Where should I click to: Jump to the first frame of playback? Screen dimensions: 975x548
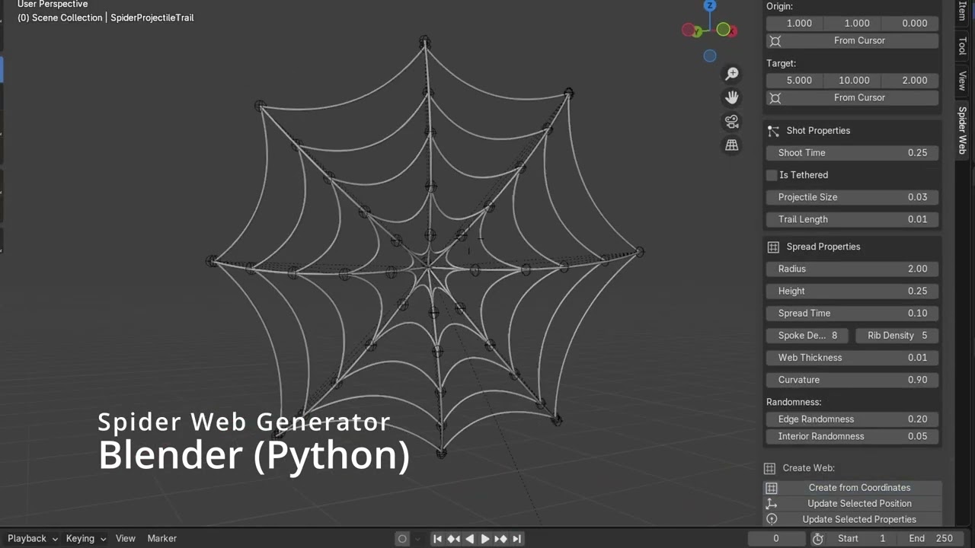tap(437, 539)
